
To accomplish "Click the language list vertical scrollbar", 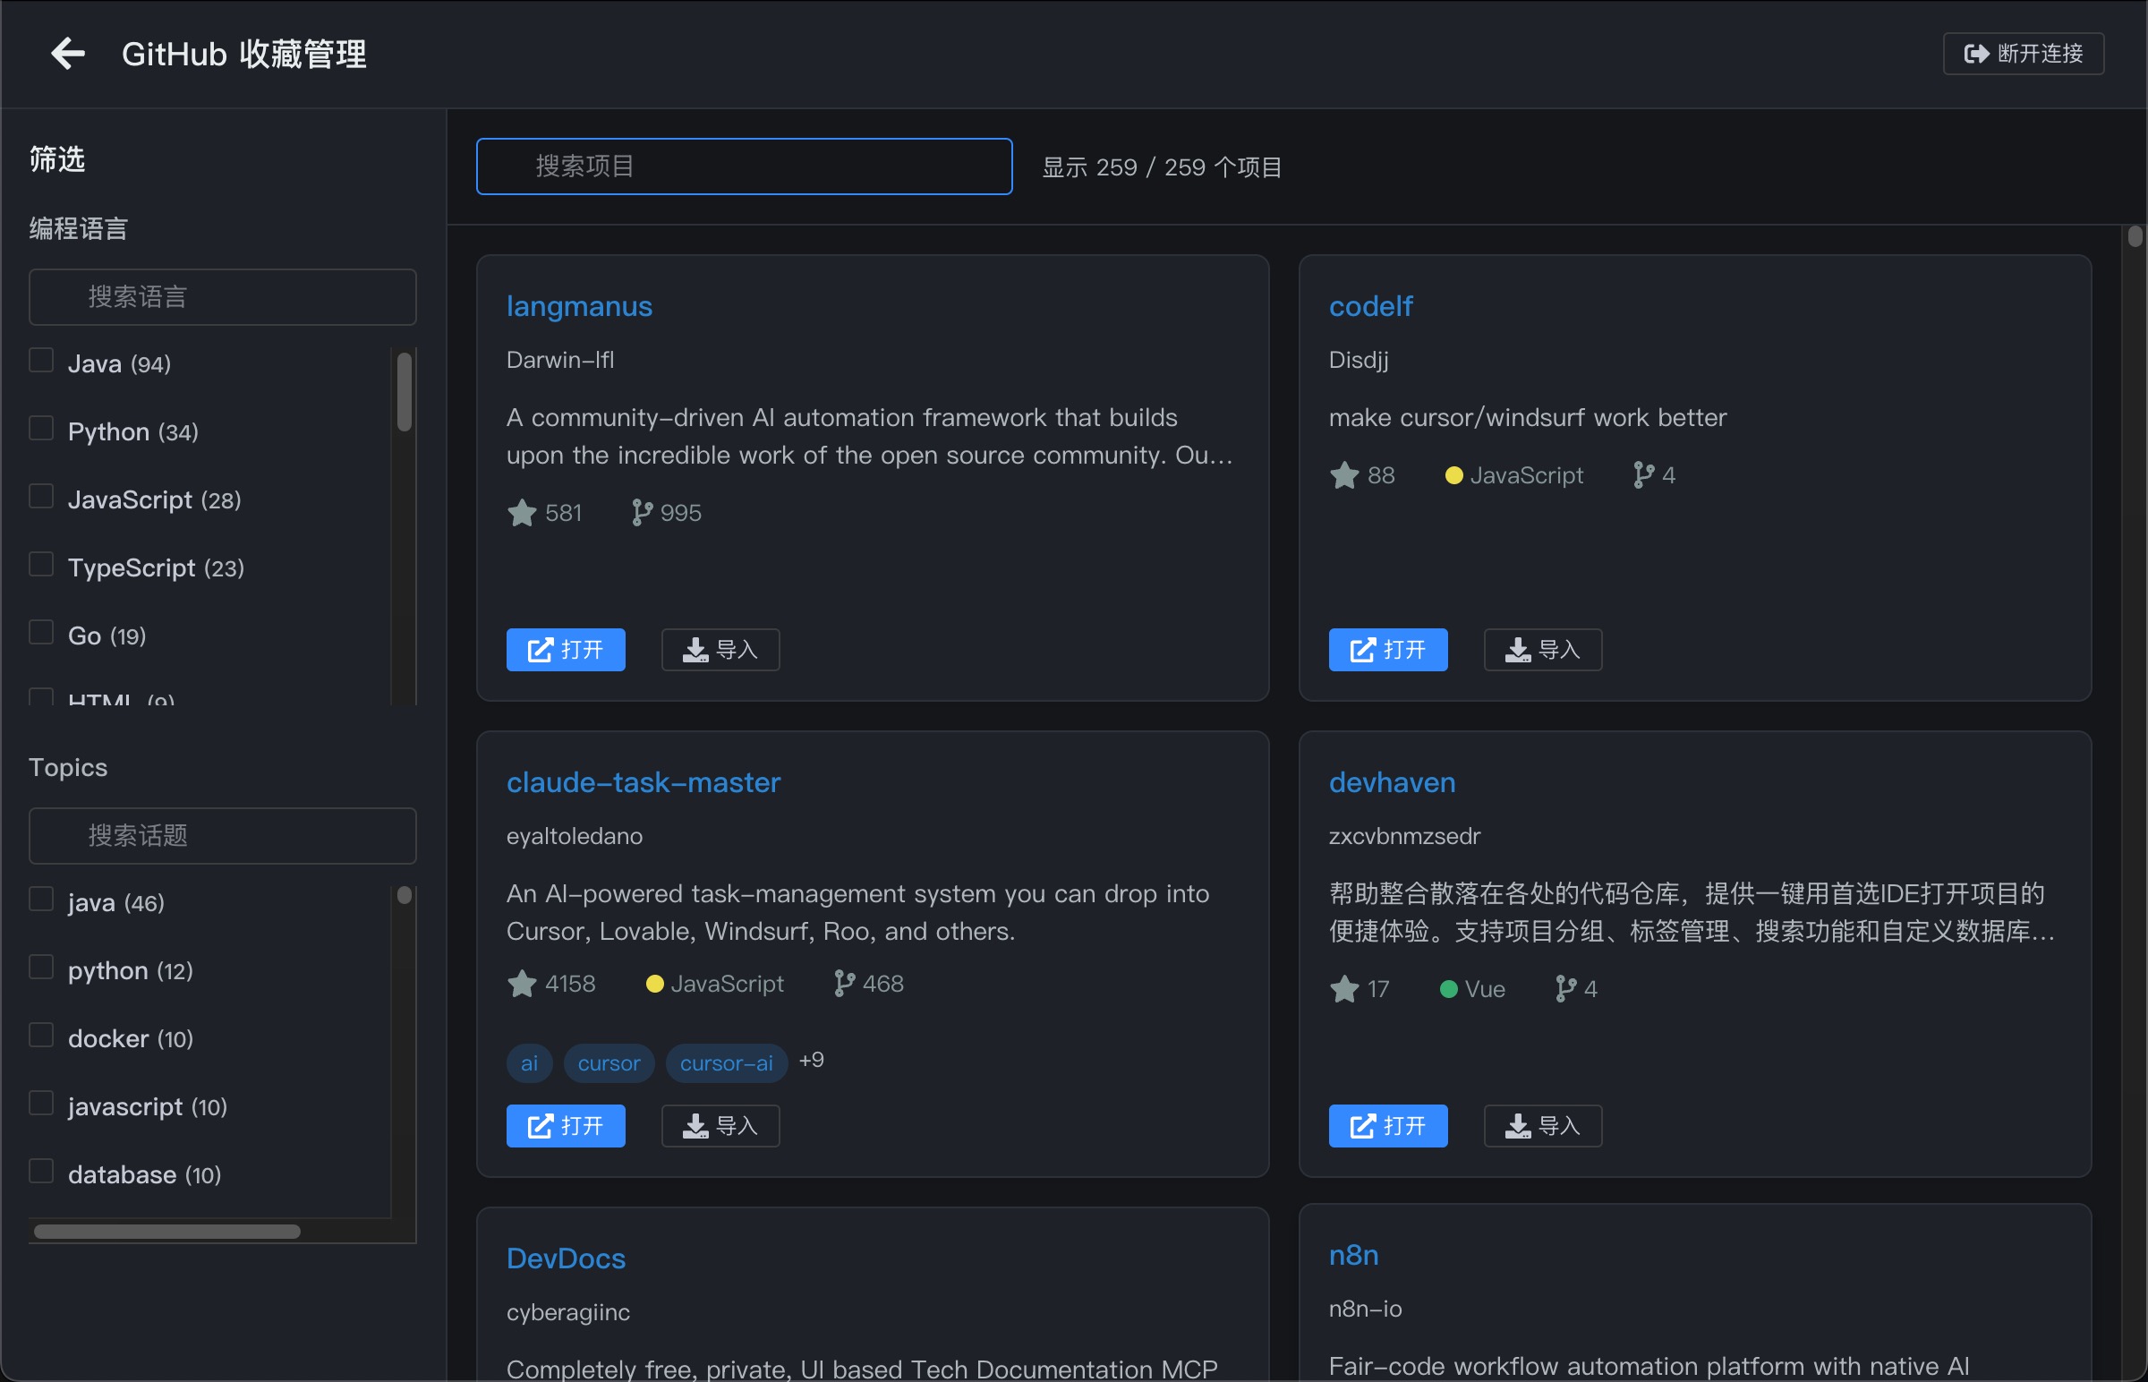I will tap(404, 391).
